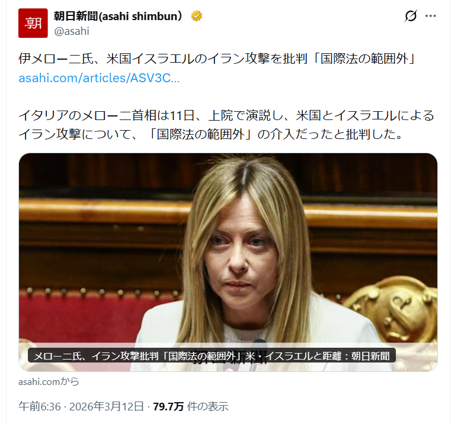This screenshot has width=464, height=424.
Task: Click the 件の表示 views label
Action: [208, 407]
